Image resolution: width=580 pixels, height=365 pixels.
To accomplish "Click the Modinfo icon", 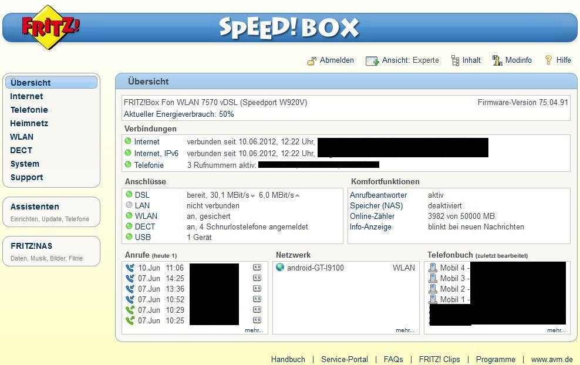I will [497, 60].
